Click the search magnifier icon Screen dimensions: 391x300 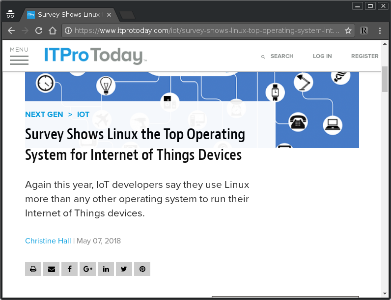point(263,57)
